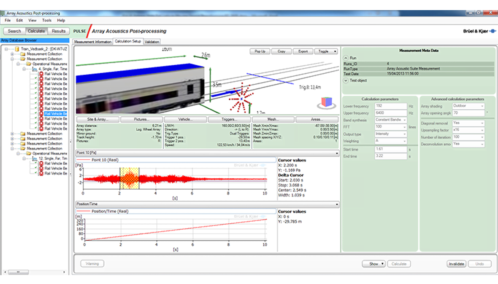Collapse the Run section in Meta Data
Viewport: 498px width, 284px height.
point(346,58)
